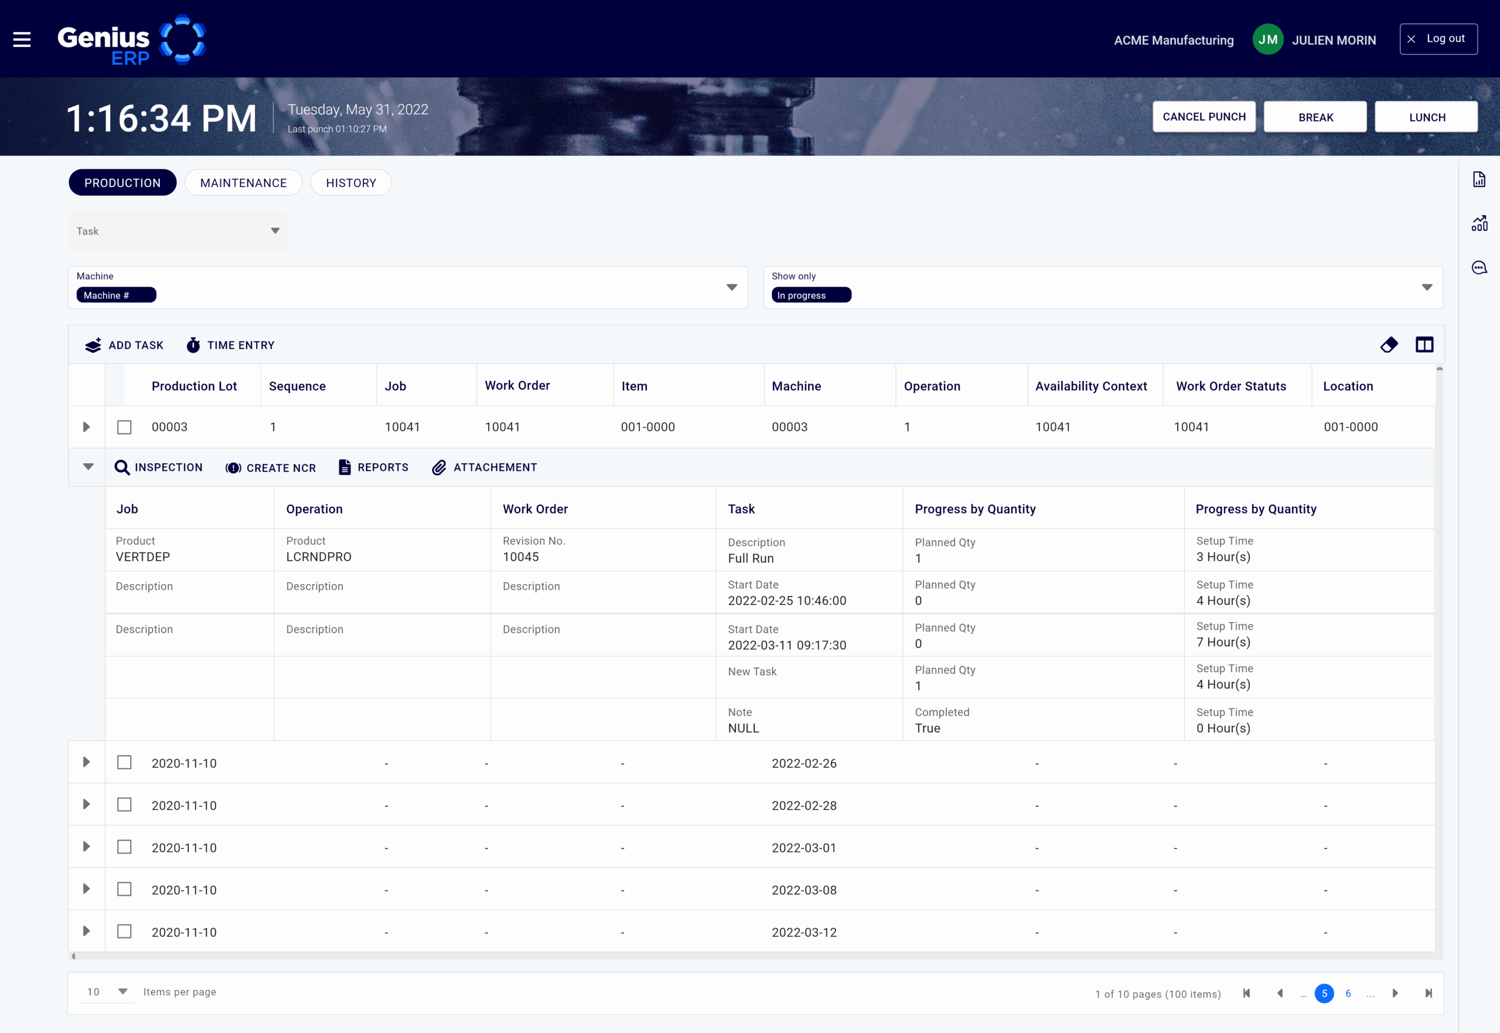
Task: Click the Time Entry stopwatch
Action: 193,345
